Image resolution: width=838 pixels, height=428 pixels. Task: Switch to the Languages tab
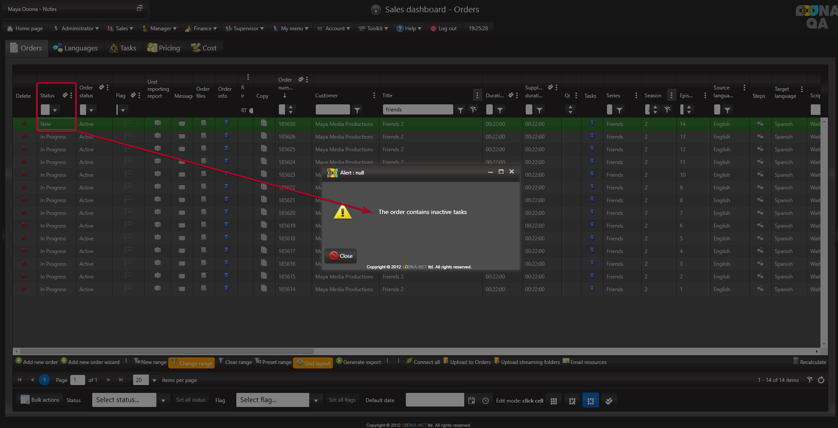click(x=76, y=48)
